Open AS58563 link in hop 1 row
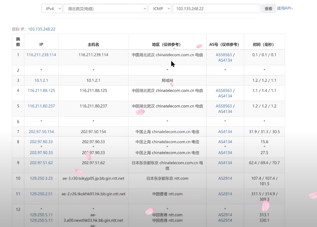Image resolution: width=317 pixels, height=227 pixels. [224, 55]
